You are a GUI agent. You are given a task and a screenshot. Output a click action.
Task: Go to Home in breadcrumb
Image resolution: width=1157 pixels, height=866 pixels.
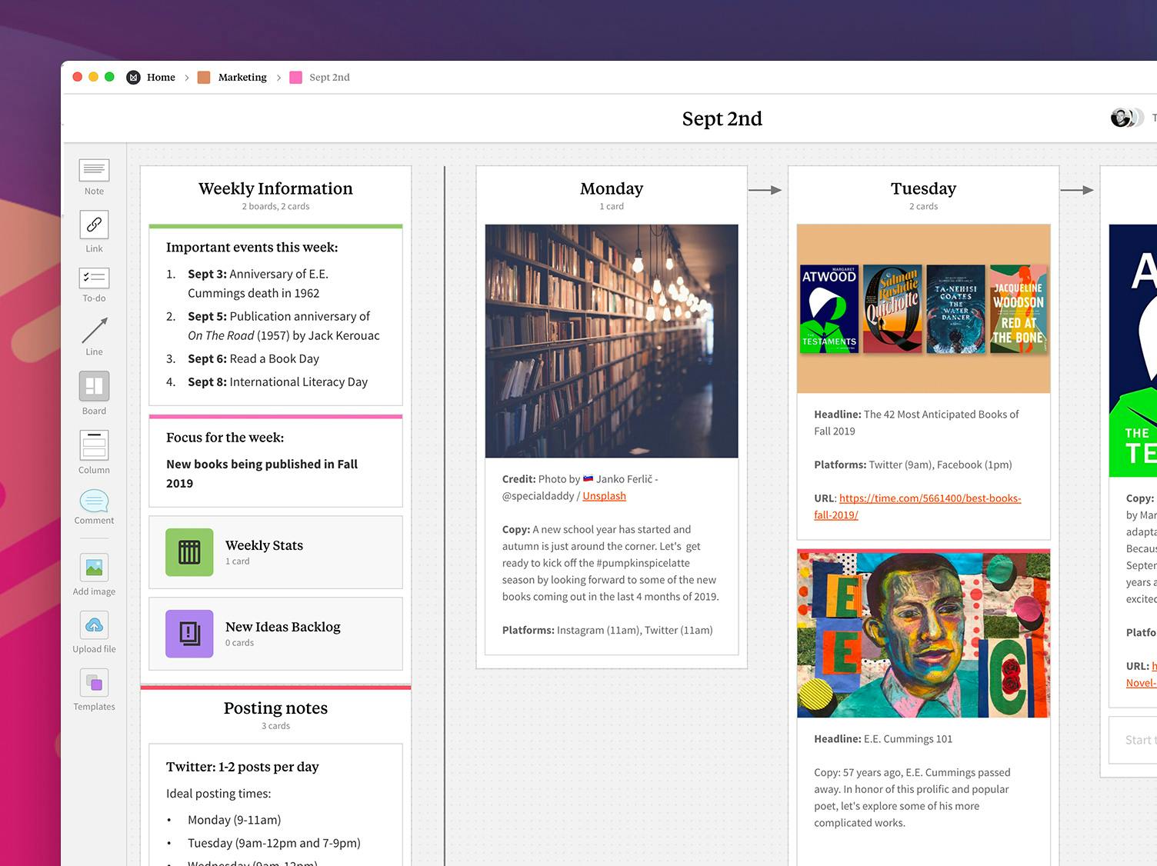tap(161, 77)
